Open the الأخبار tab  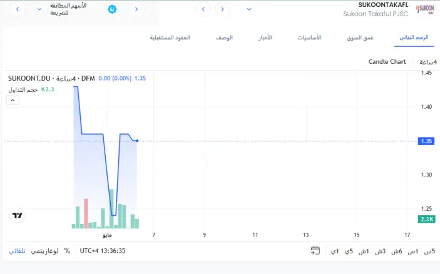pyautogui.click(x=265, y=38)
